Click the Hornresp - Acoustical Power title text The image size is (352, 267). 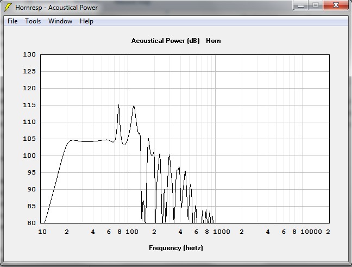[x=56, y=8]
